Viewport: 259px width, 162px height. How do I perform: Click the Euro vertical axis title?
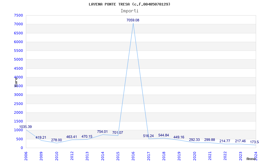click(x=16, y=82)
